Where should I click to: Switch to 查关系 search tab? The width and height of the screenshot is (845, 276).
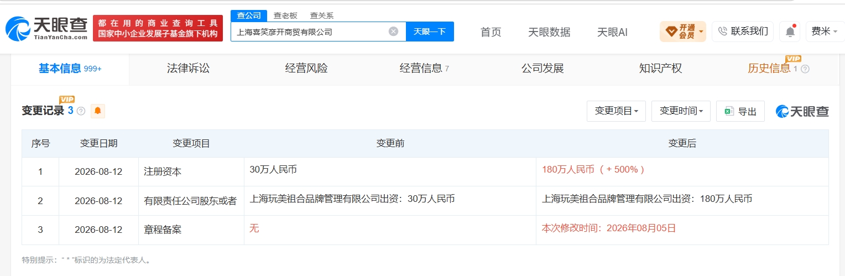tap(321, 15)
